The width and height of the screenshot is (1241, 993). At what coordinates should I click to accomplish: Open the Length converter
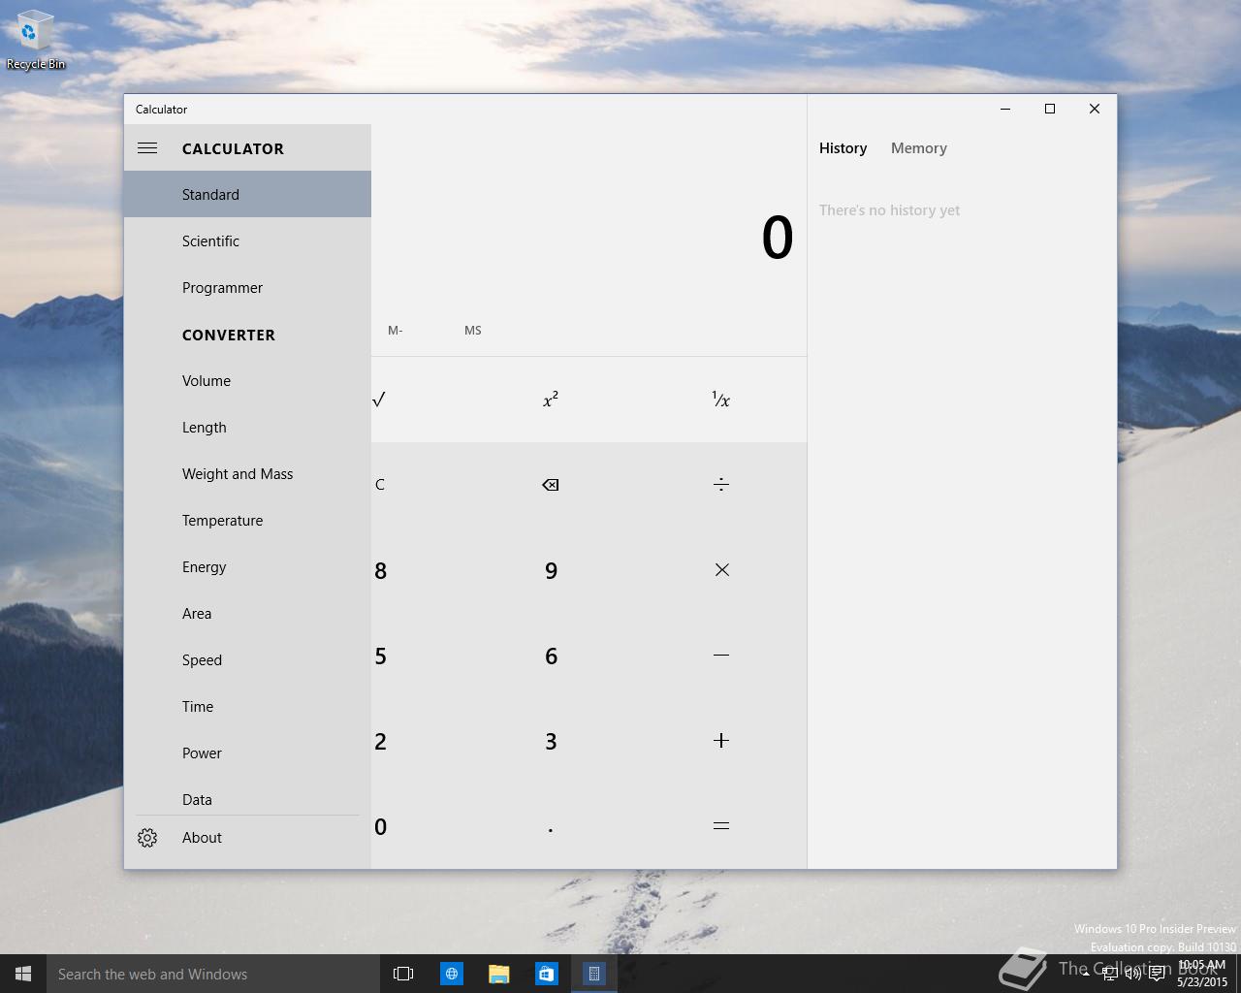click(247, 427)
